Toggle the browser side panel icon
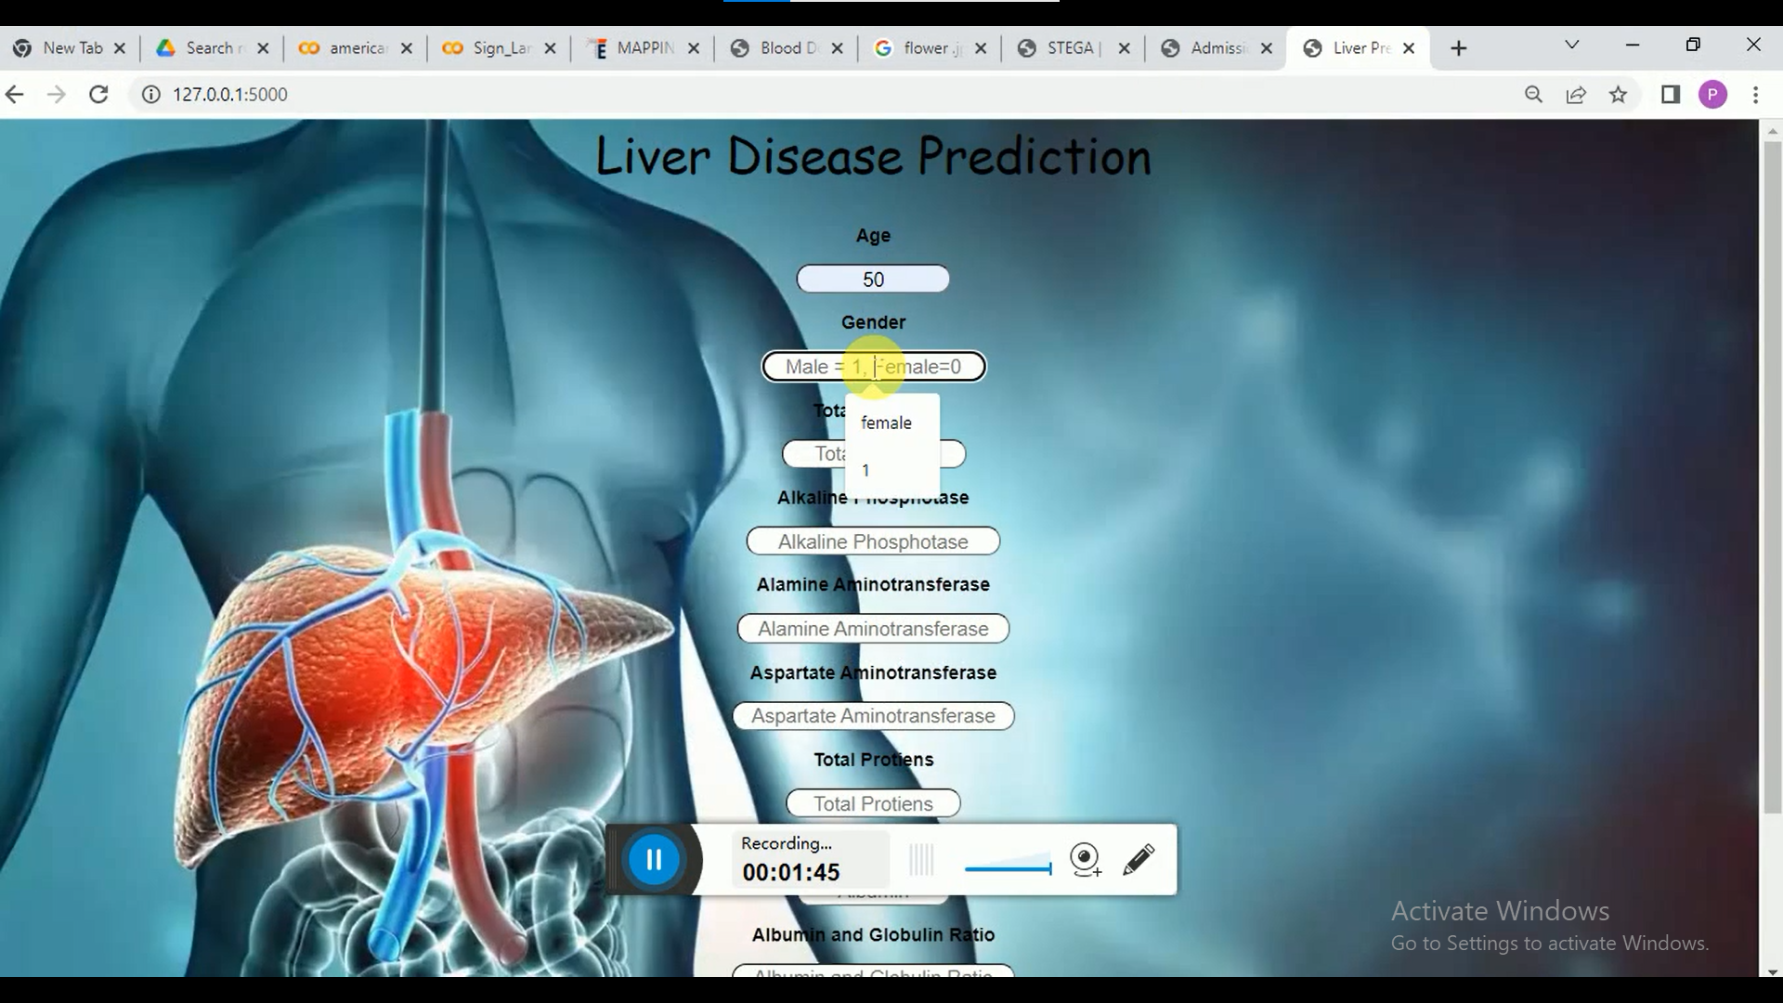This screenshot has height=1003, width=1783. point(1671,95)
